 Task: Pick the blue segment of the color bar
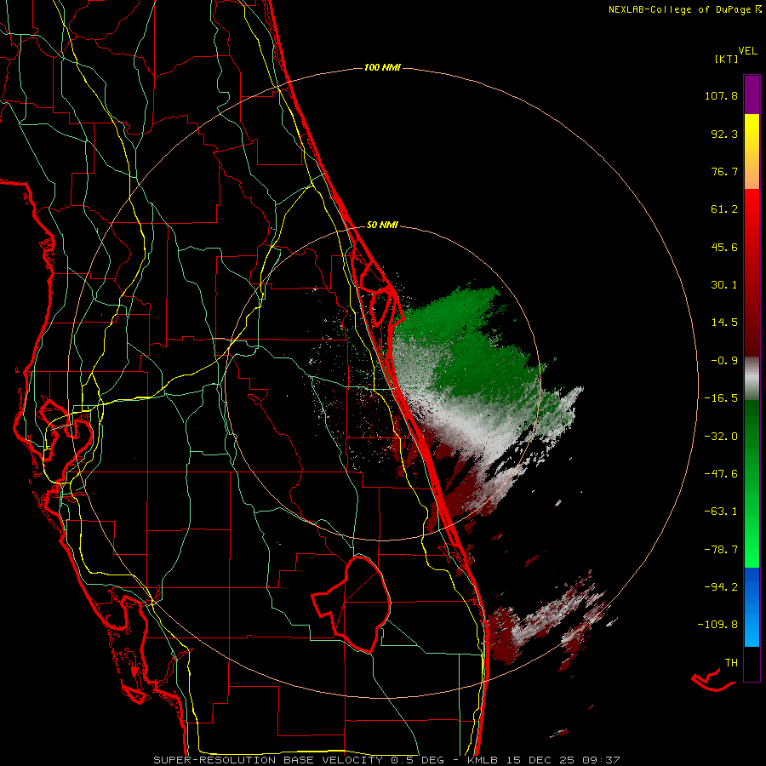pos(752,607)
